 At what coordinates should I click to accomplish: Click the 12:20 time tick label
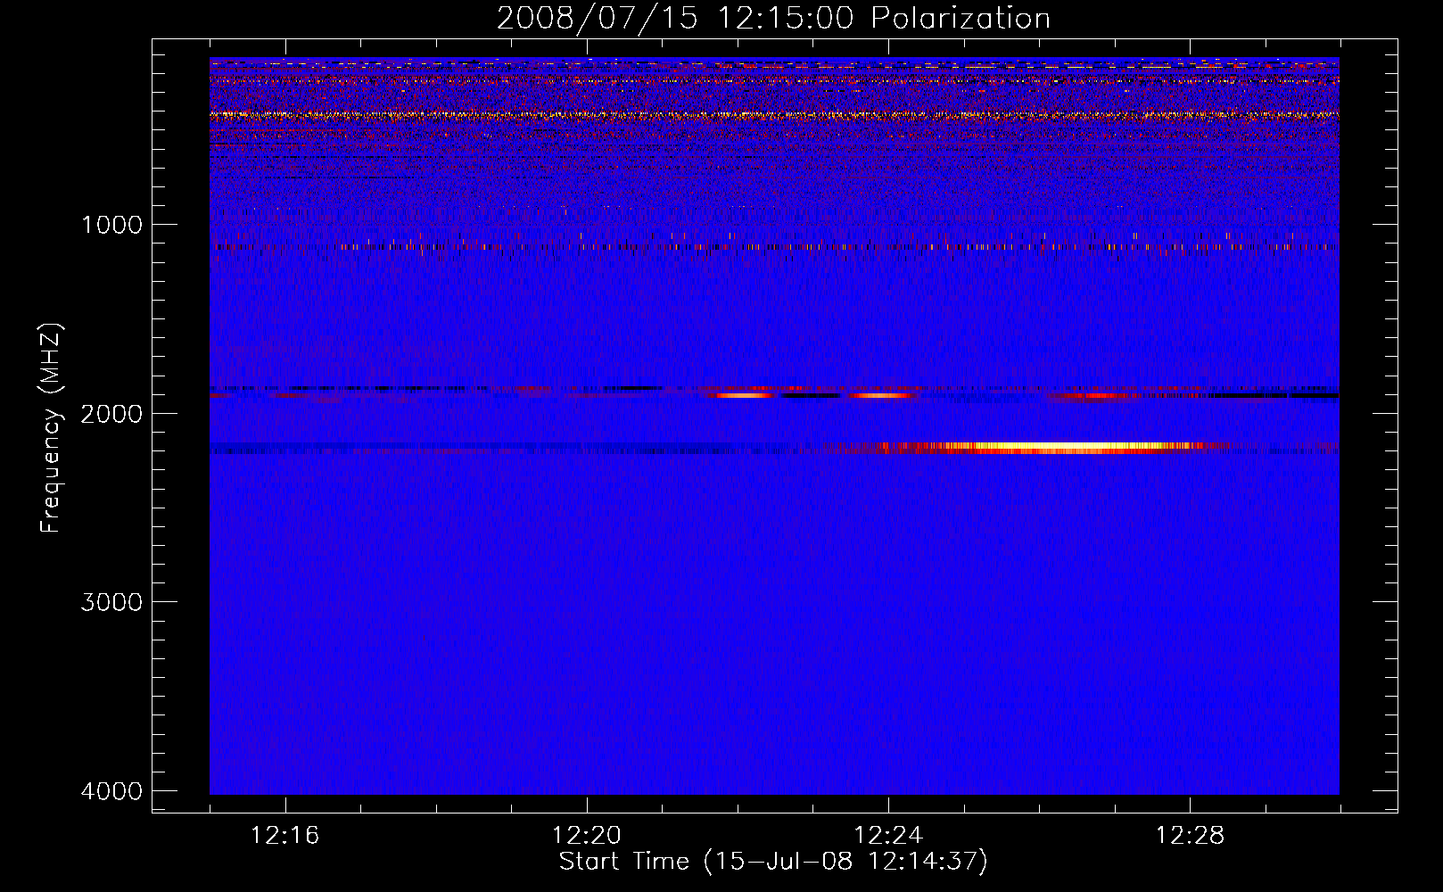(587, 836)
